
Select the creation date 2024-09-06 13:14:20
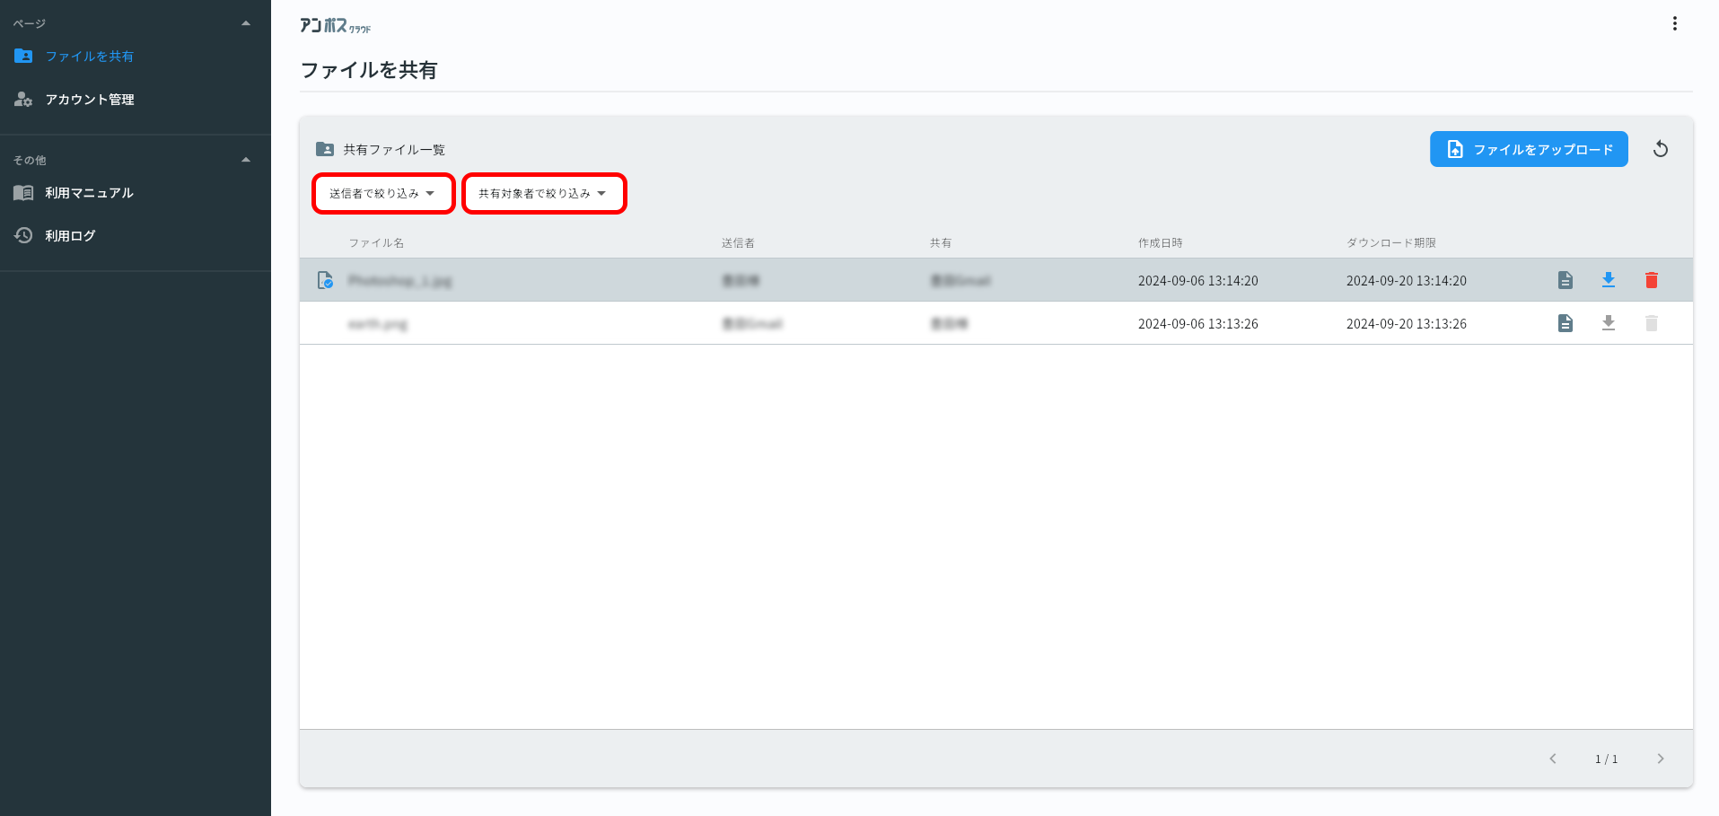1198,281
